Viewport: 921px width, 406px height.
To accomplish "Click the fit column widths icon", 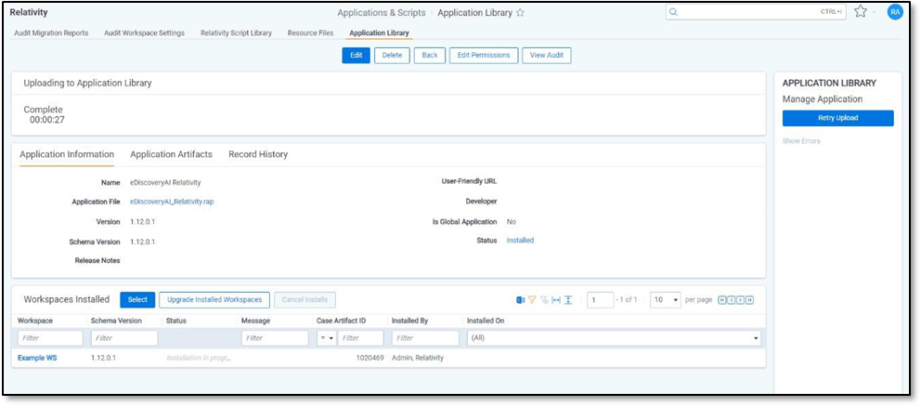I will point(555,300).
